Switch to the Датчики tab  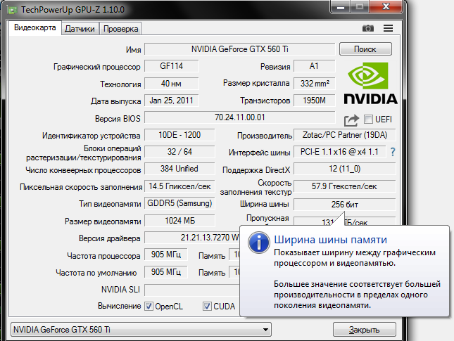80,29
